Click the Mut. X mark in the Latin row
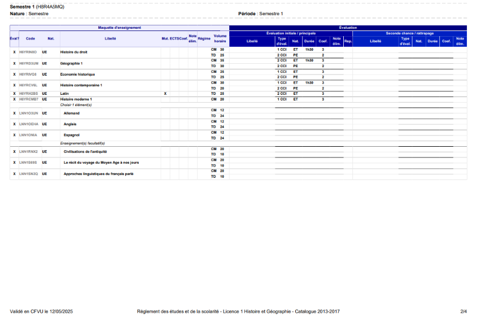Screen dimensions: 477x320 [165, 93]
